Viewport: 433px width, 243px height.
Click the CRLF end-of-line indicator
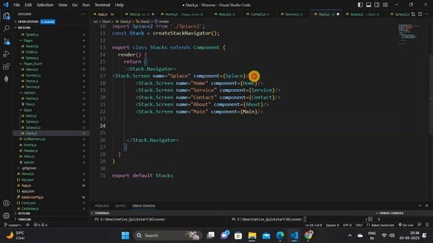(x=359, y=225)
